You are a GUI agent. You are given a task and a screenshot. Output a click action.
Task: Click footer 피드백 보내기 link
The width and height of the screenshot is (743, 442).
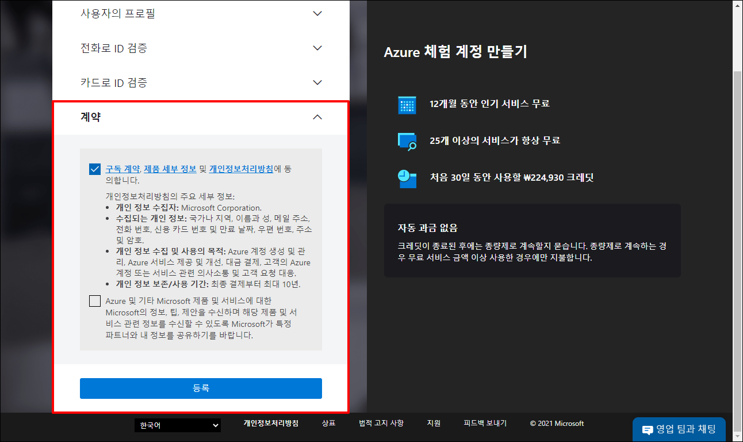point(485,423)
